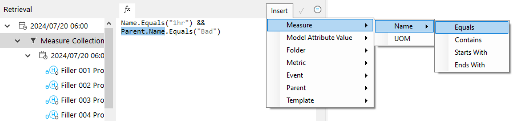The image size is (522, 121).
Task: Click the calendar icon of nested date node
Action: point(43,55)
